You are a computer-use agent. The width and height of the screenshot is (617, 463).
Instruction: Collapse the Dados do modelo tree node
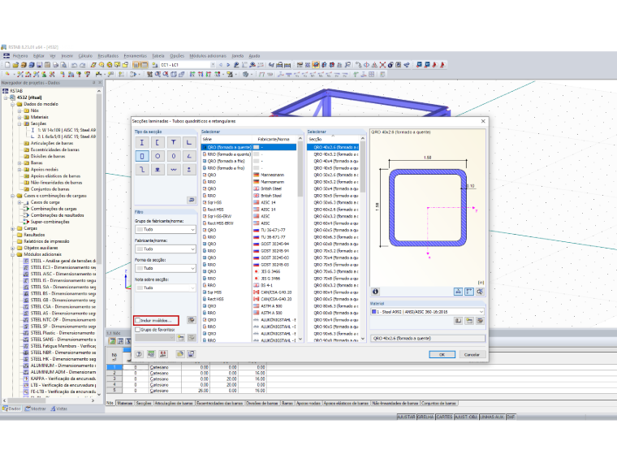tap(13, 104)
